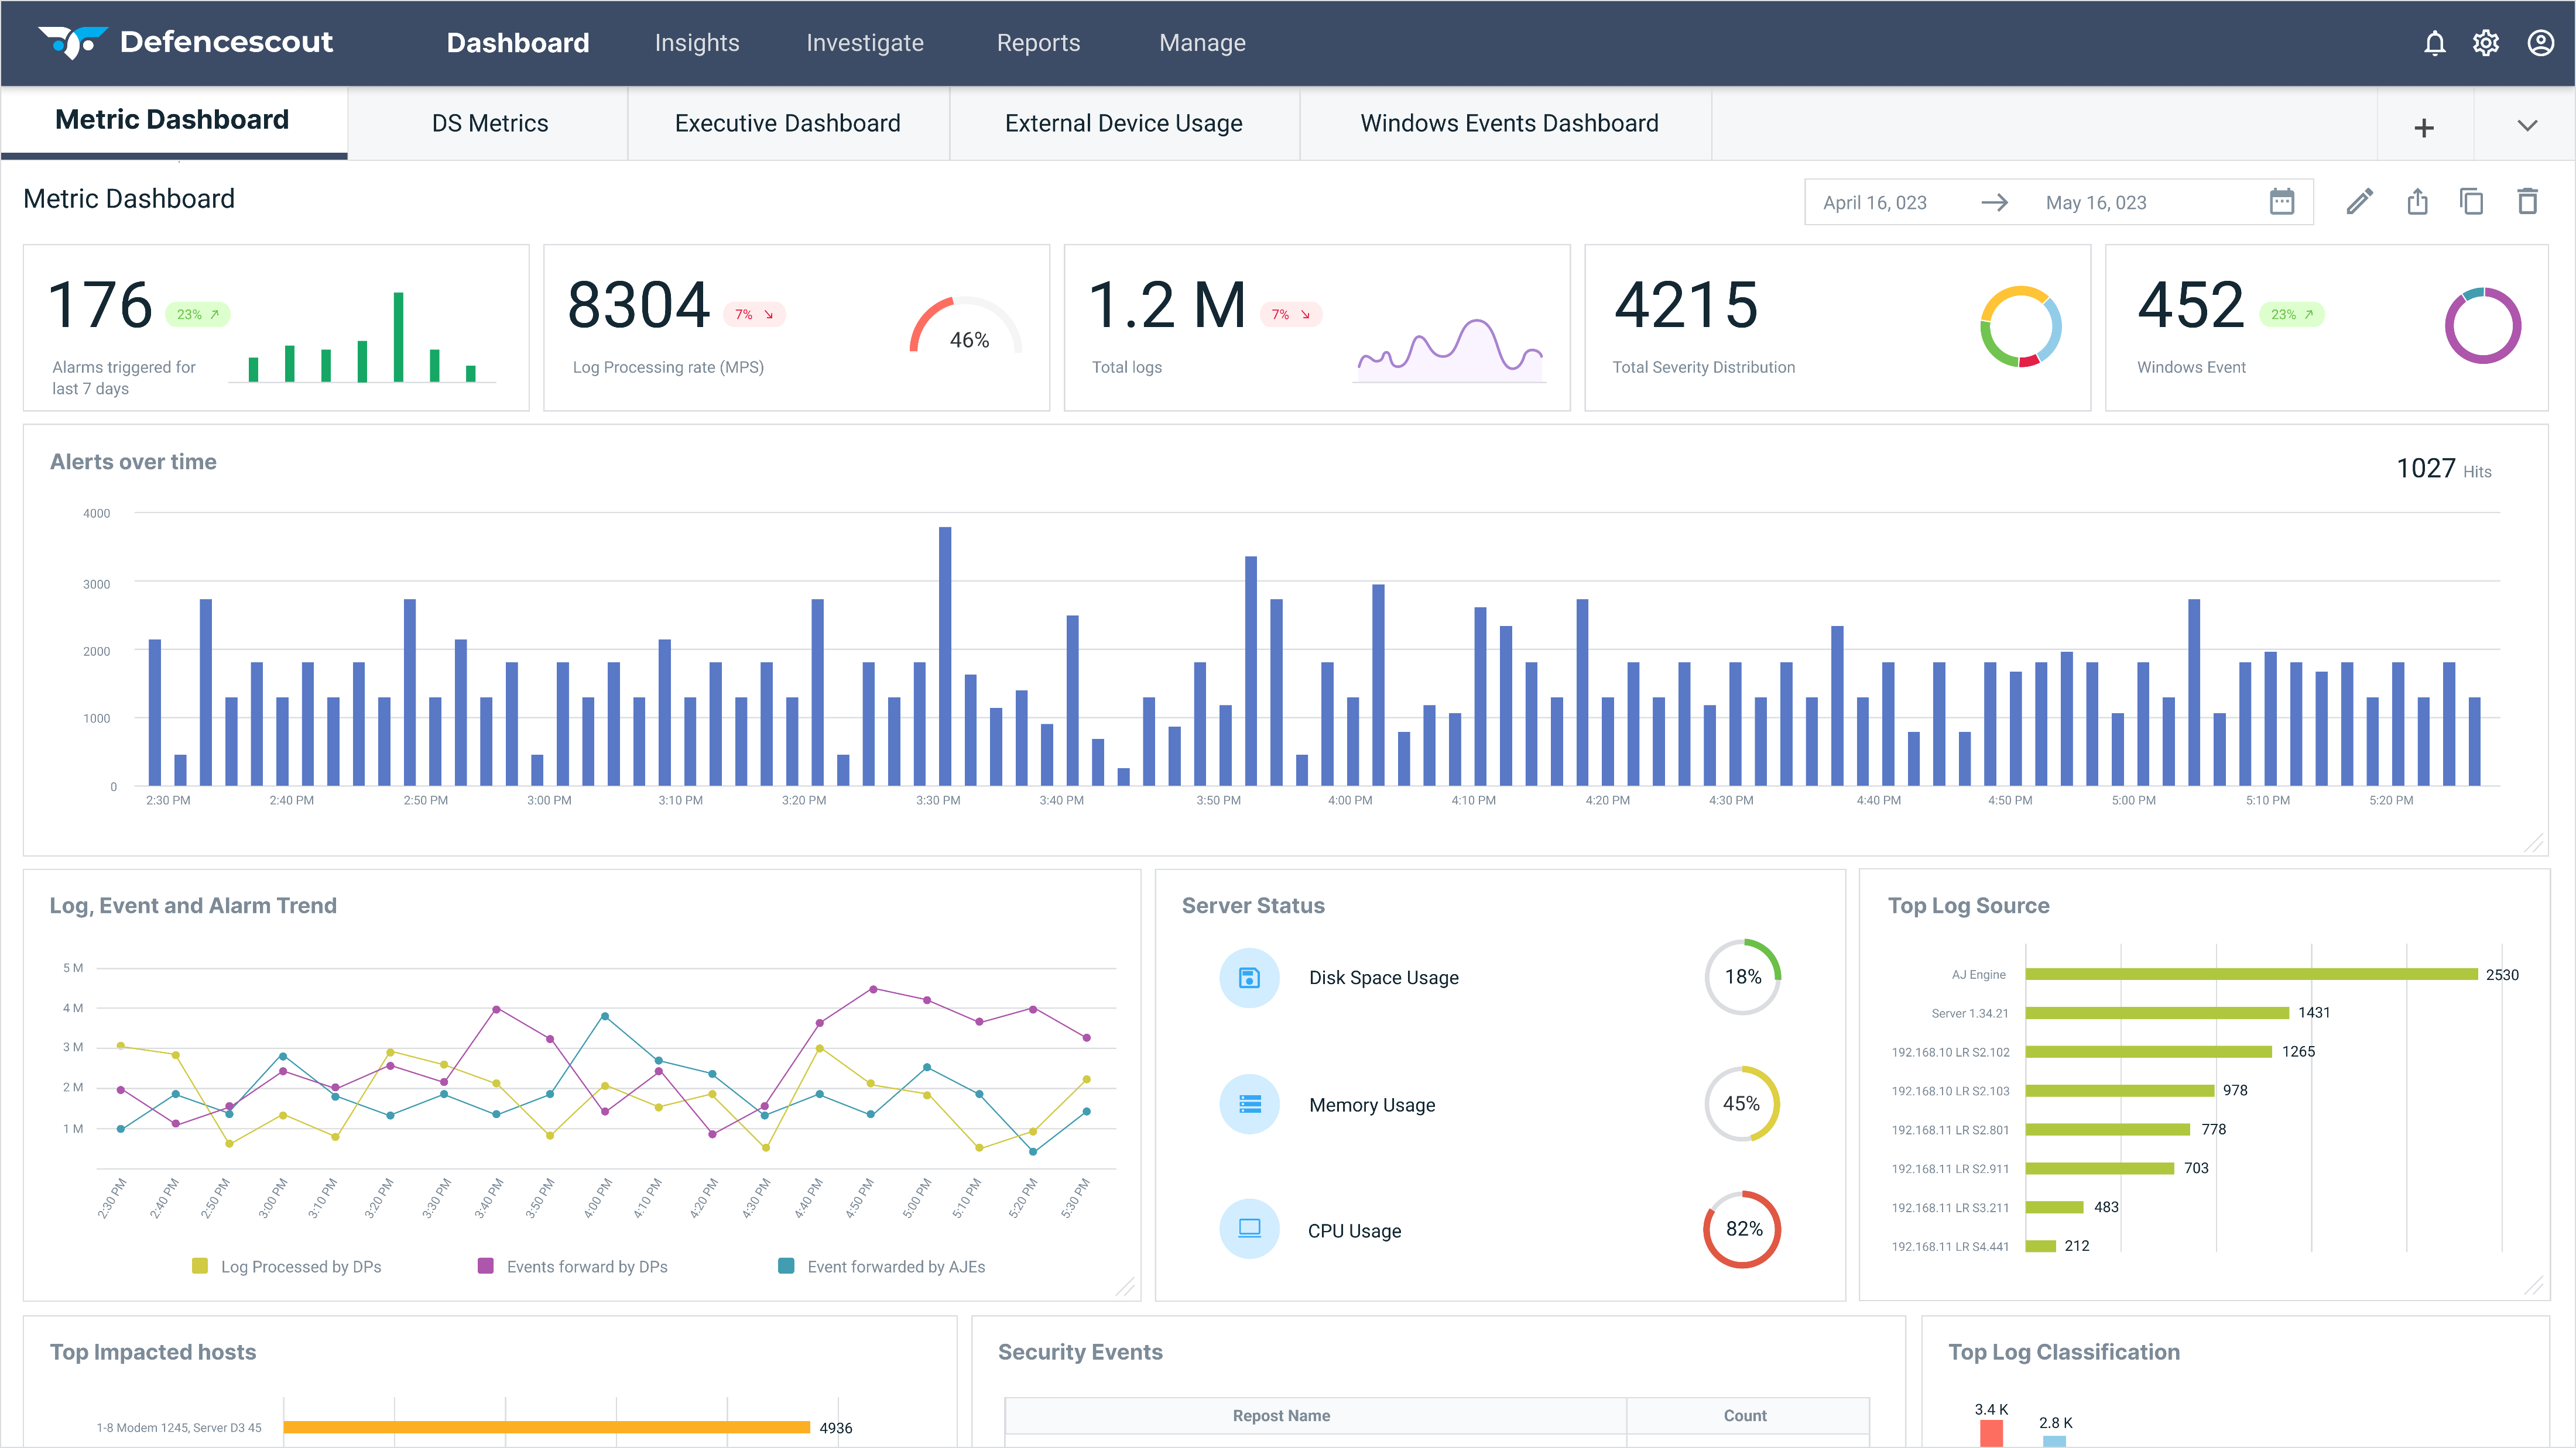Screen dimensions: 2576x1448
Task: Click the Disk Space Usage icon
Action: coord(1249,977)
